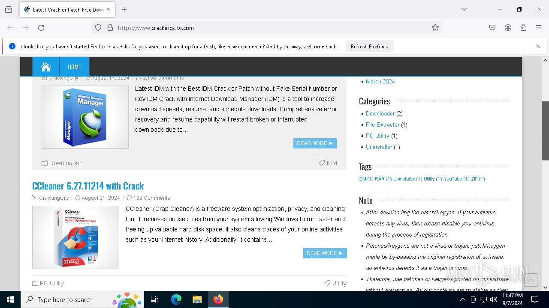Image resolution: width=549 pixels, height=308 pixels.
Task: Open Downloader category under IDM post
Action: (x=65, y=163)
